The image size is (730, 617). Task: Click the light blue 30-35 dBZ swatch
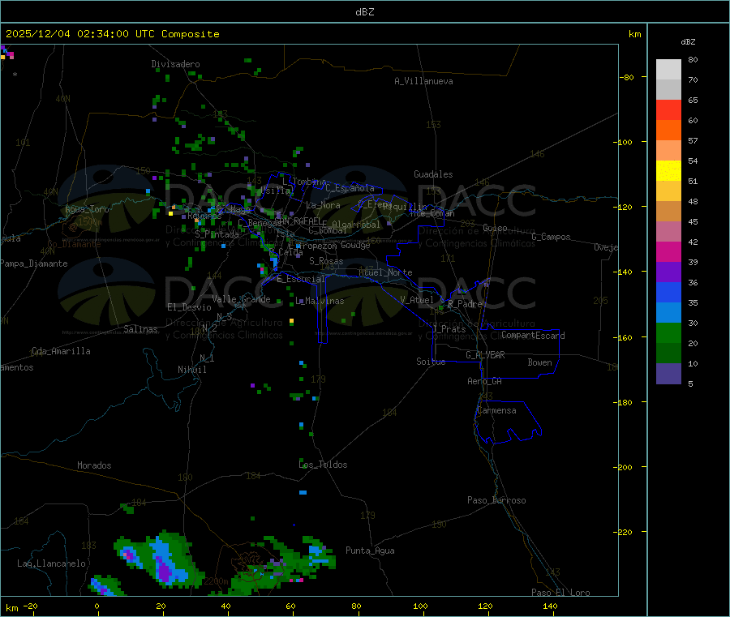(668, 313)
